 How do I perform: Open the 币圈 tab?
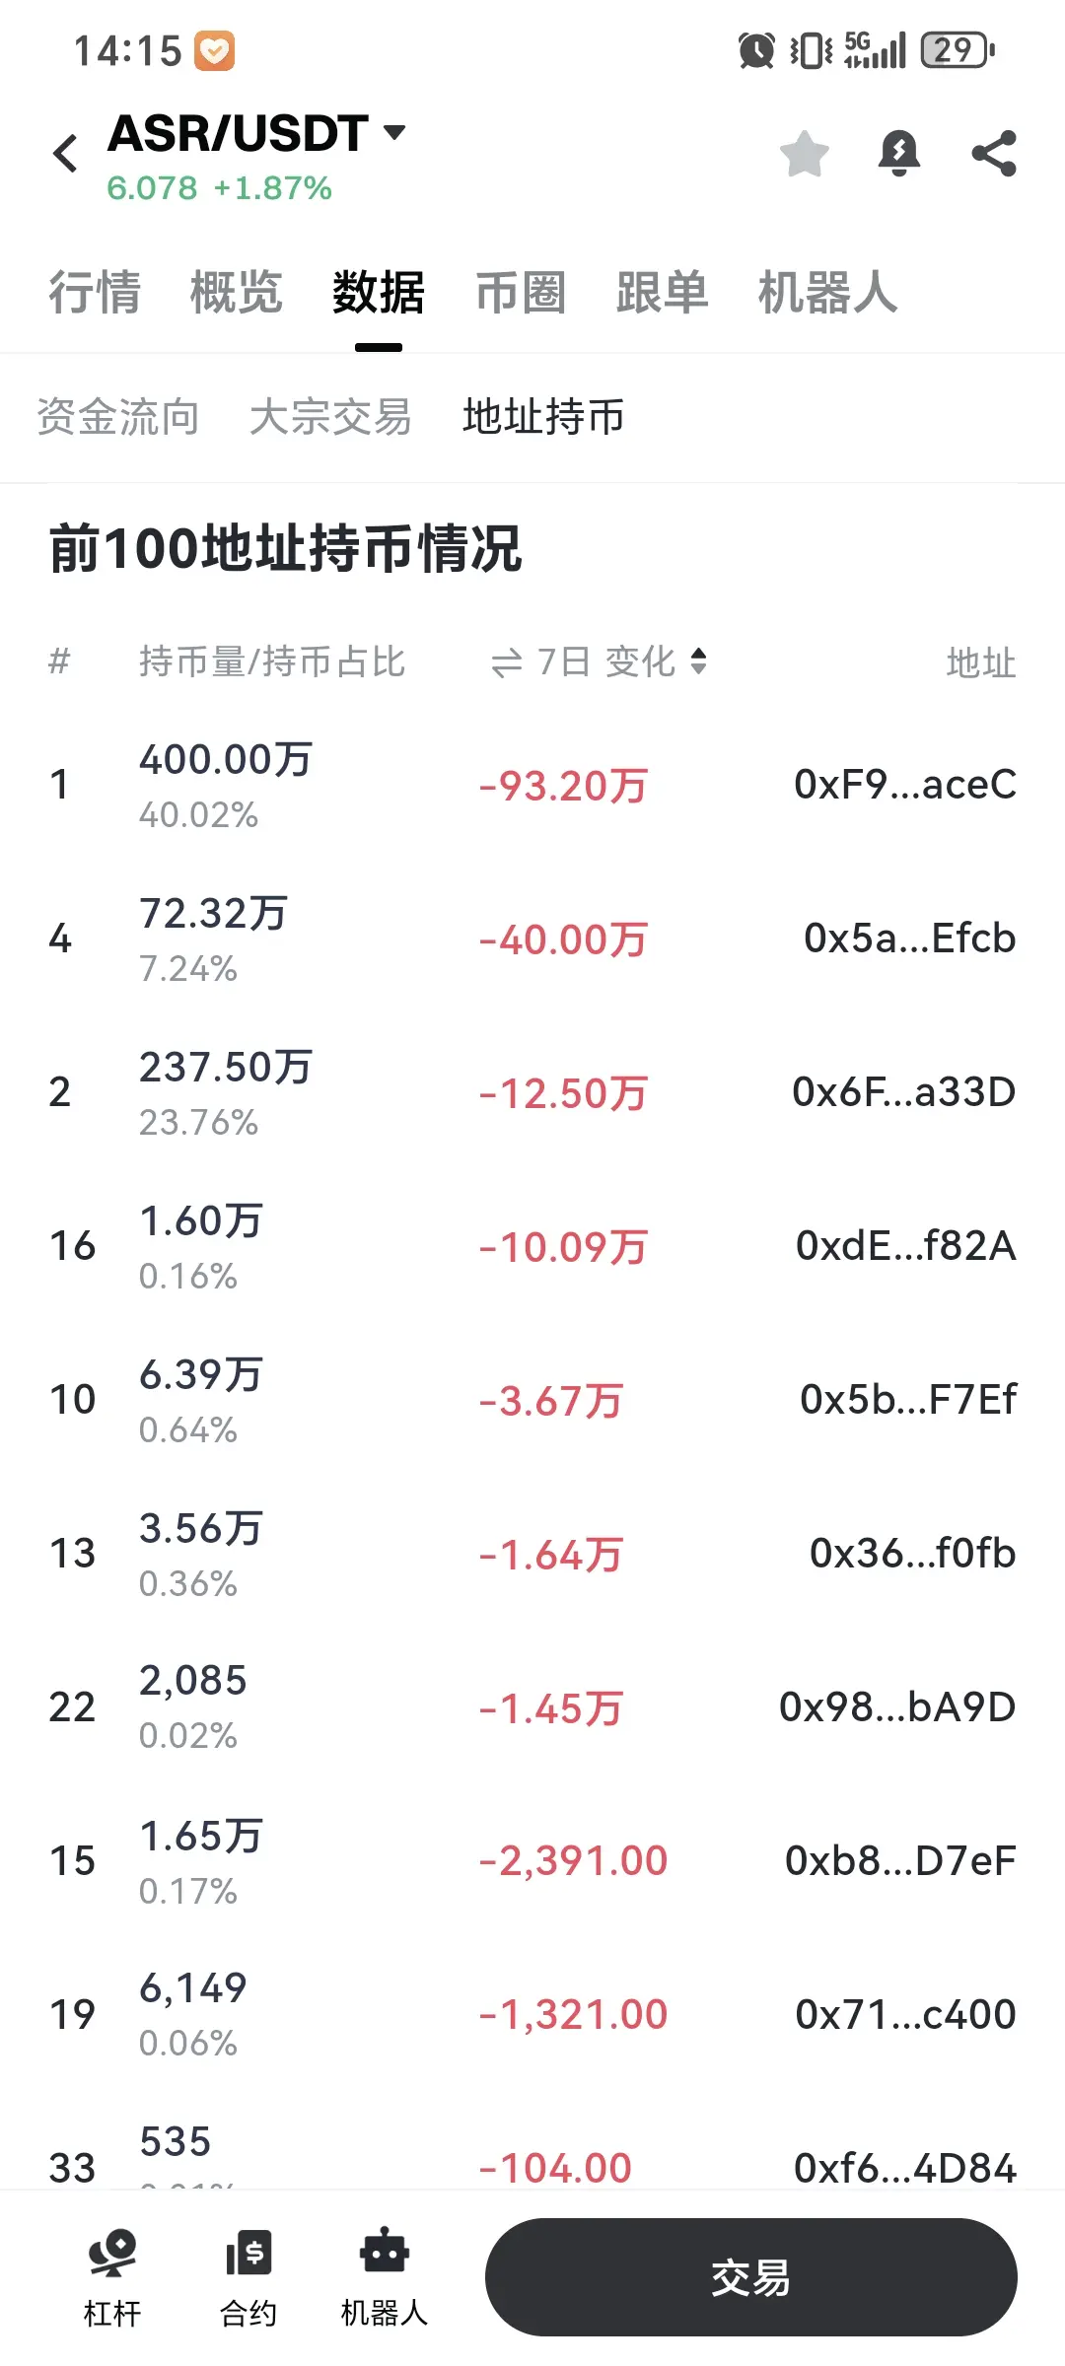(x=521, y=293)
